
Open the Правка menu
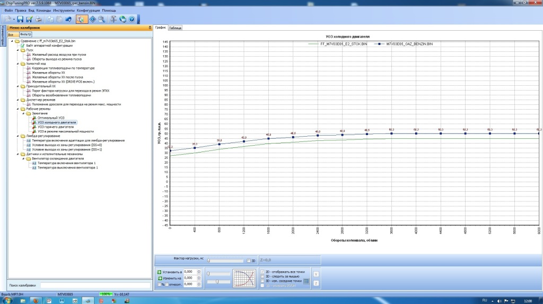click(21, 11)
